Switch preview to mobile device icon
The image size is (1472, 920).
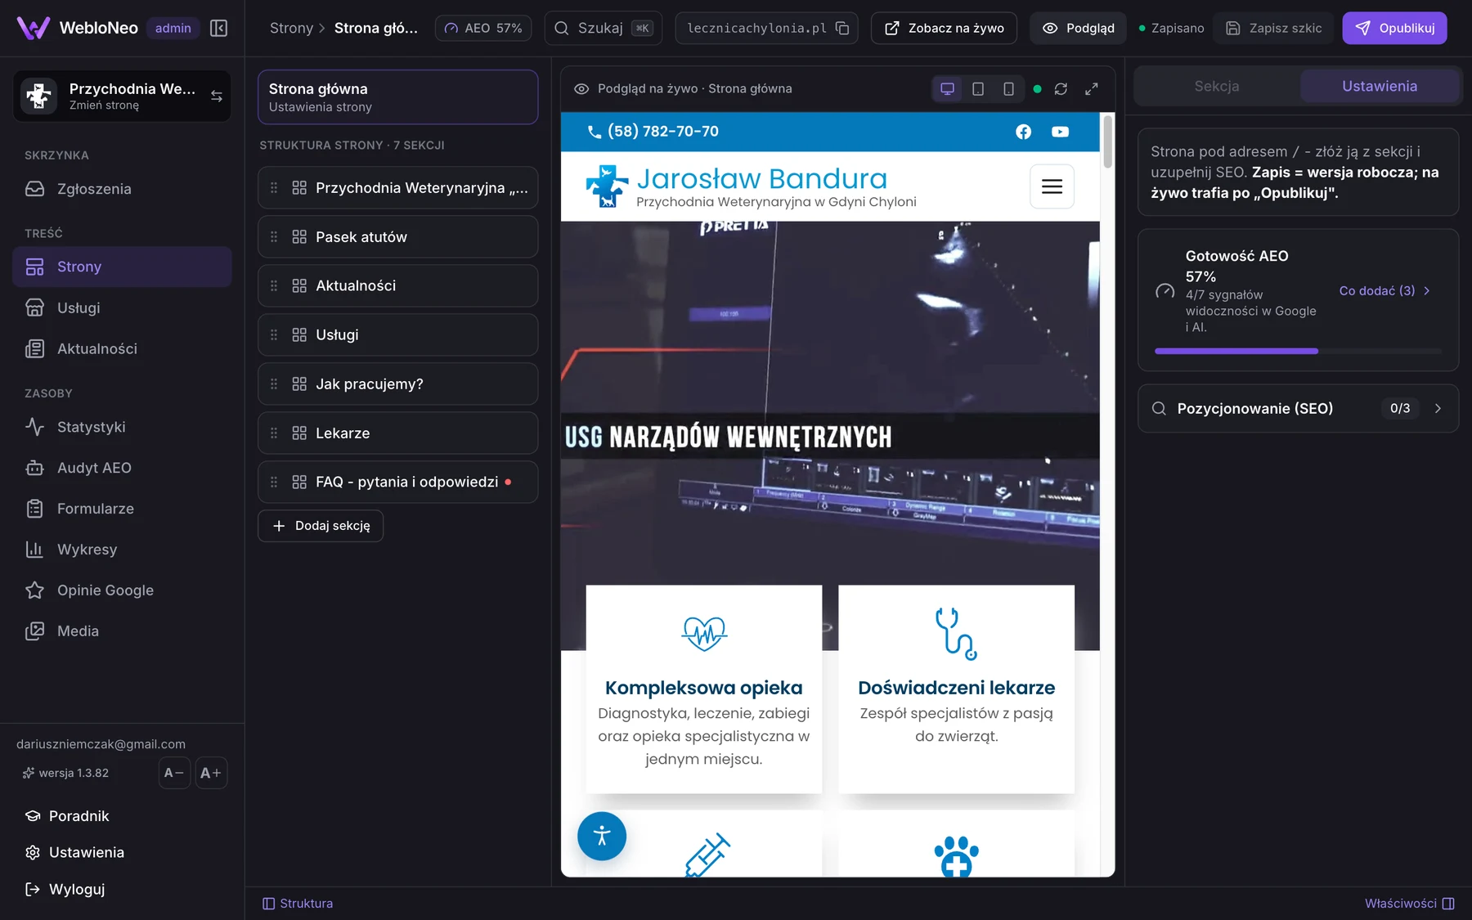(x=1008, y=88)
